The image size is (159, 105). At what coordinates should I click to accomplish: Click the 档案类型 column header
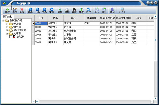pos(92,18)
